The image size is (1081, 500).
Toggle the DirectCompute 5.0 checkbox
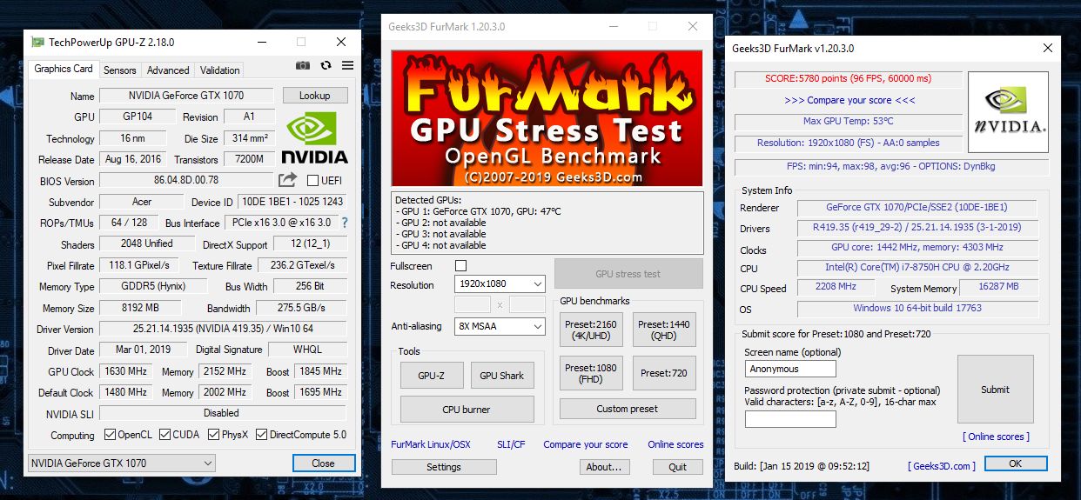coord(261,435)
